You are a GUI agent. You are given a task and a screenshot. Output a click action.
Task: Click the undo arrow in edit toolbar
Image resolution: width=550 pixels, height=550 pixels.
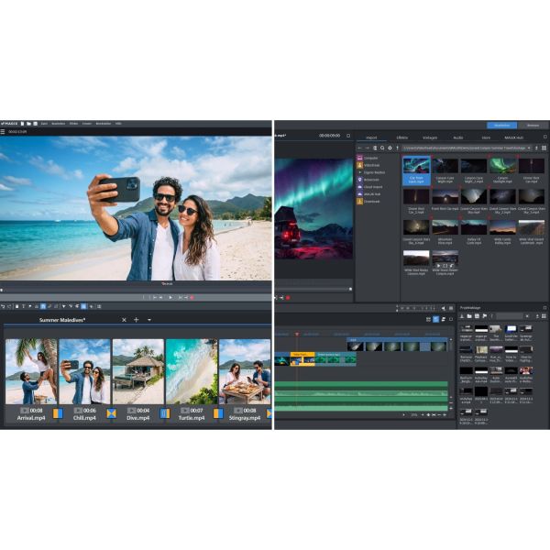(3, 306)
